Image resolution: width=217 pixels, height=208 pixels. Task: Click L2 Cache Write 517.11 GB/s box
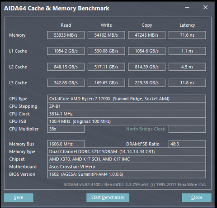(106, 67)
